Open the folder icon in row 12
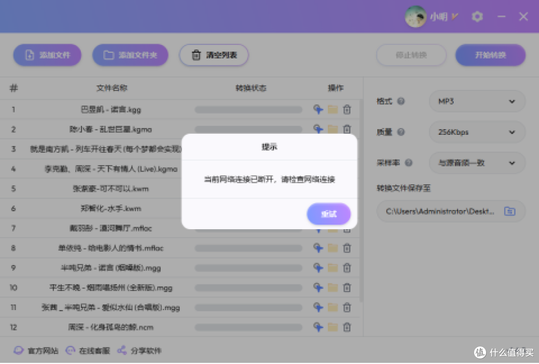 (333, 327)
